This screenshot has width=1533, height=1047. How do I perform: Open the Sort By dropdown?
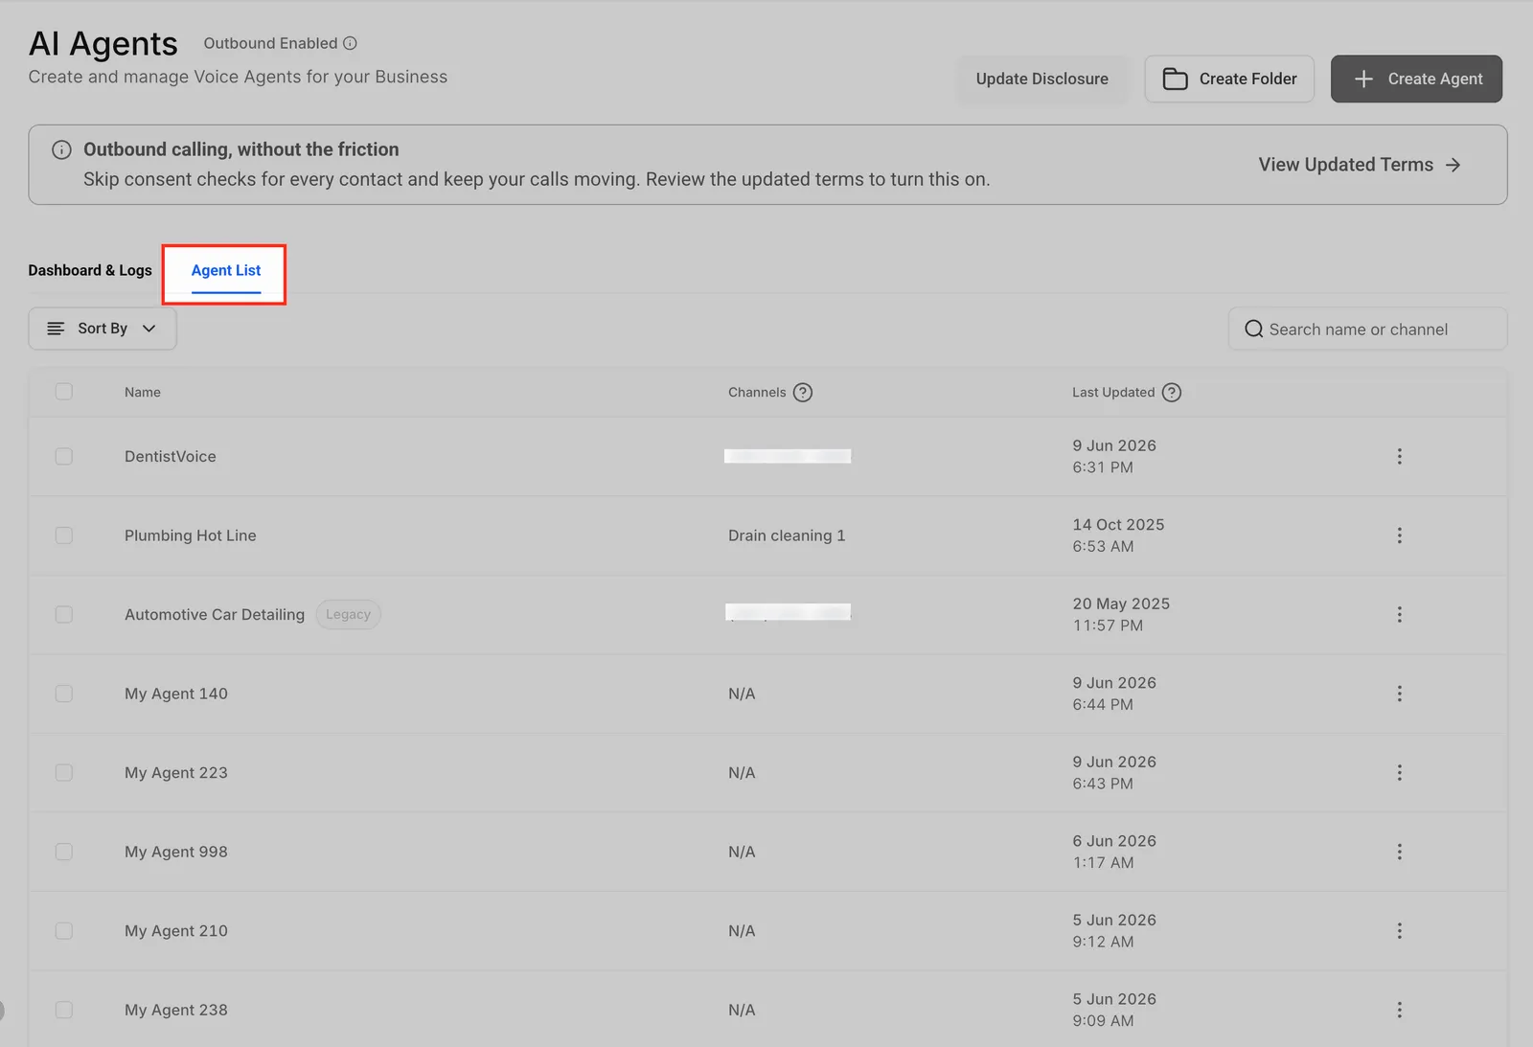point(103,329)
